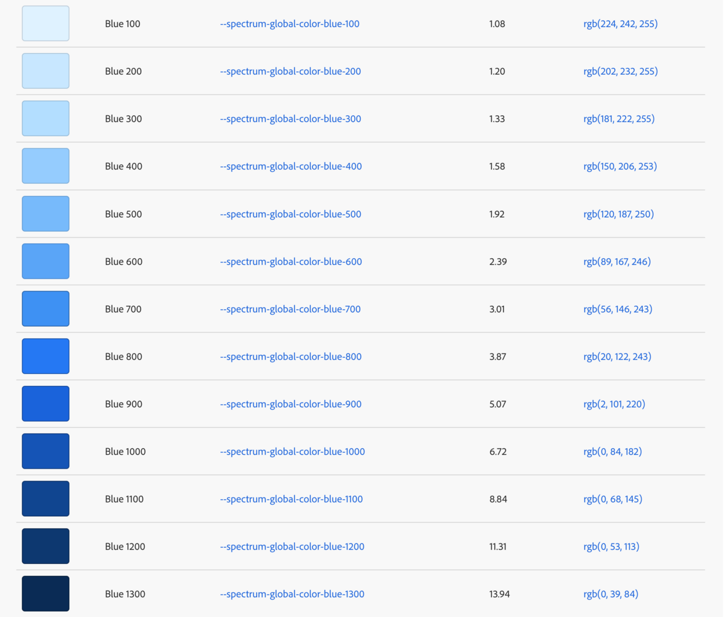The image size is (724, 617).
Task: Select the rgb(20, 122, 243) value
Action: [617, 356]
